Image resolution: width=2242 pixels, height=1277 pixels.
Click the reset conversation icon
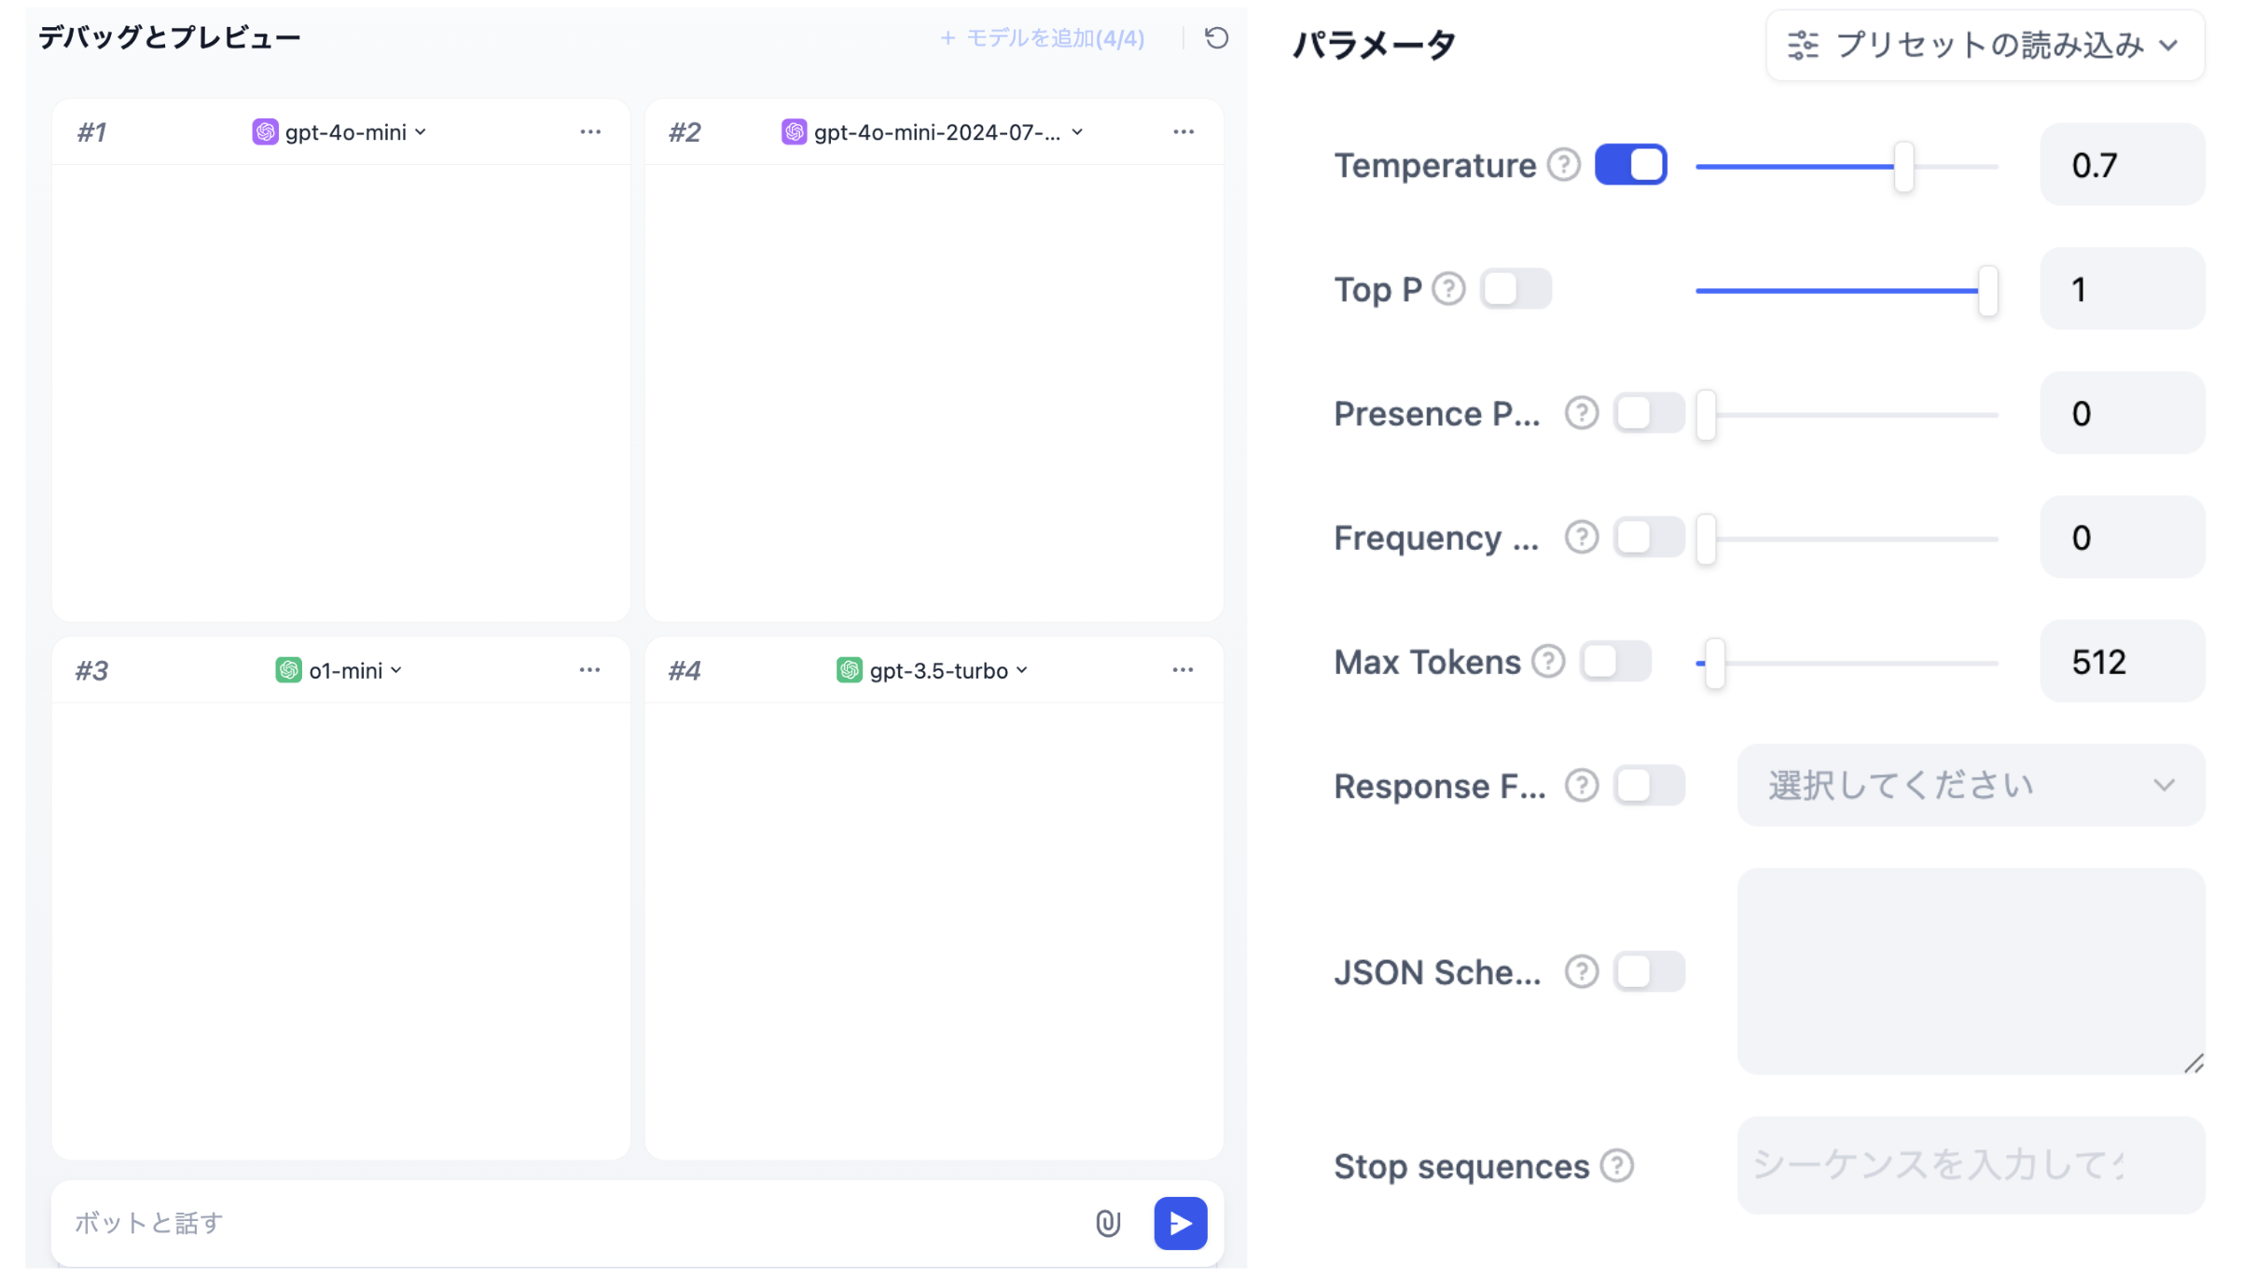coord(1216,38)
